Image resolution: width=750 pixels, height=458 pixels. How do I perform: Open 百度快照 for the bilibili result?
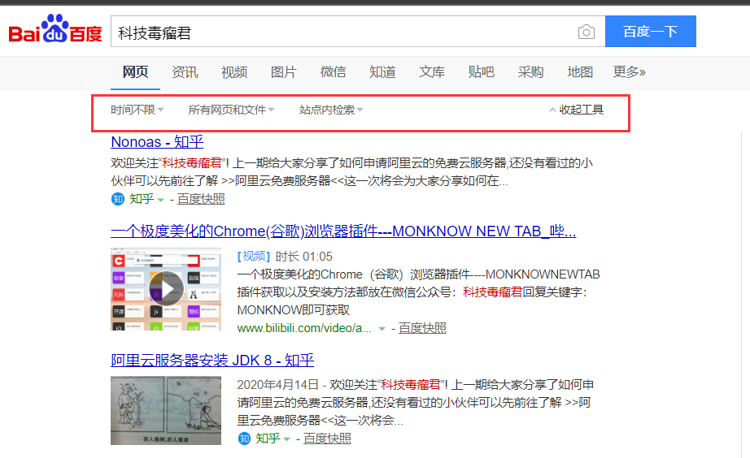click(422, 328)
